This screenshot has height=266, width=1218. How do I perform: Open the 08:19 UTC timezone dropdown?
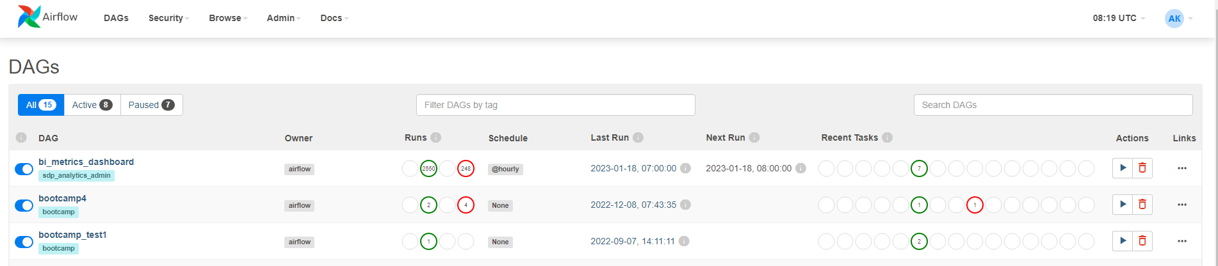coord(1119,18)
